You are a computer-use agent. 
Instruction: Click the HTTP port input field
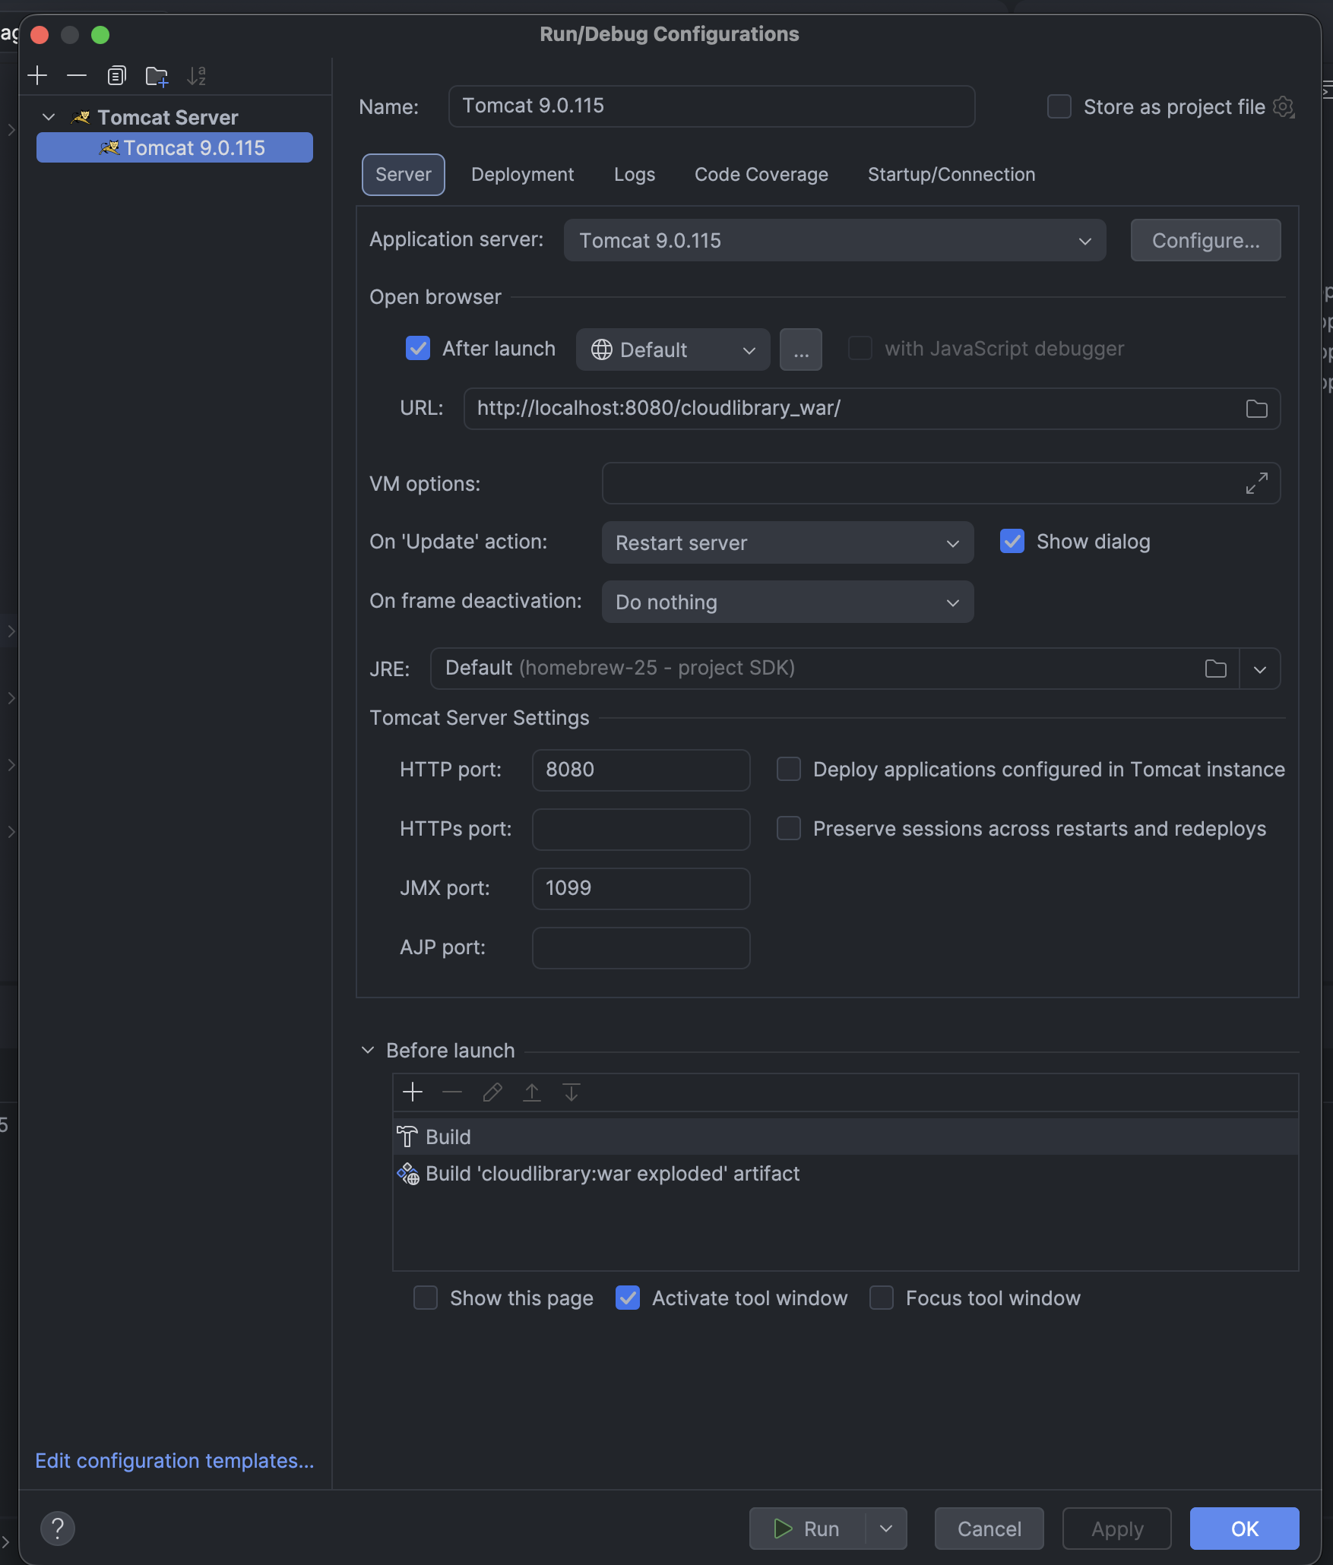click(x=640, y=770)
